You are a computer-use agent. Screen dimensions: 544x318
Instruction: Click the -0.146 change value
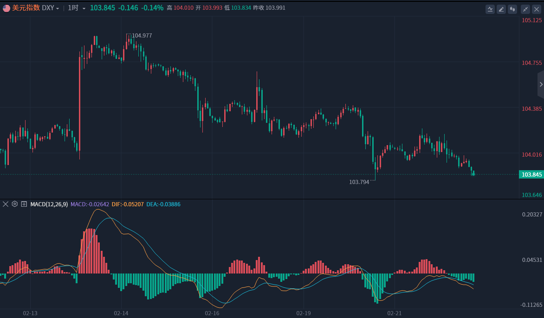[128, 8]
